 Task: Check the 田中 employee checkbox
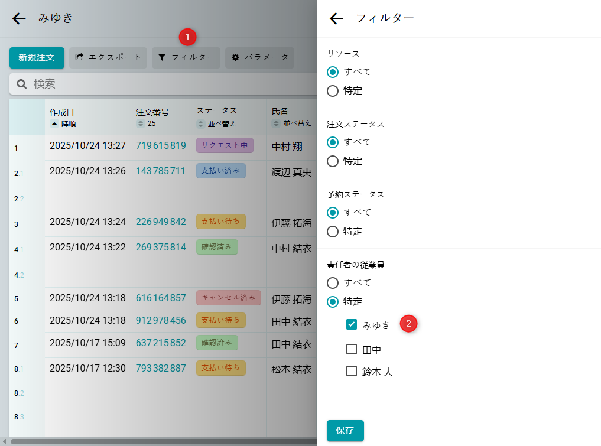click(352, 349)
